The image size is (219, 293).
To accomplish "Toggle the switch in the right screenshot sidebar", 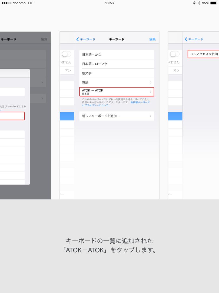I will [175, 54].
